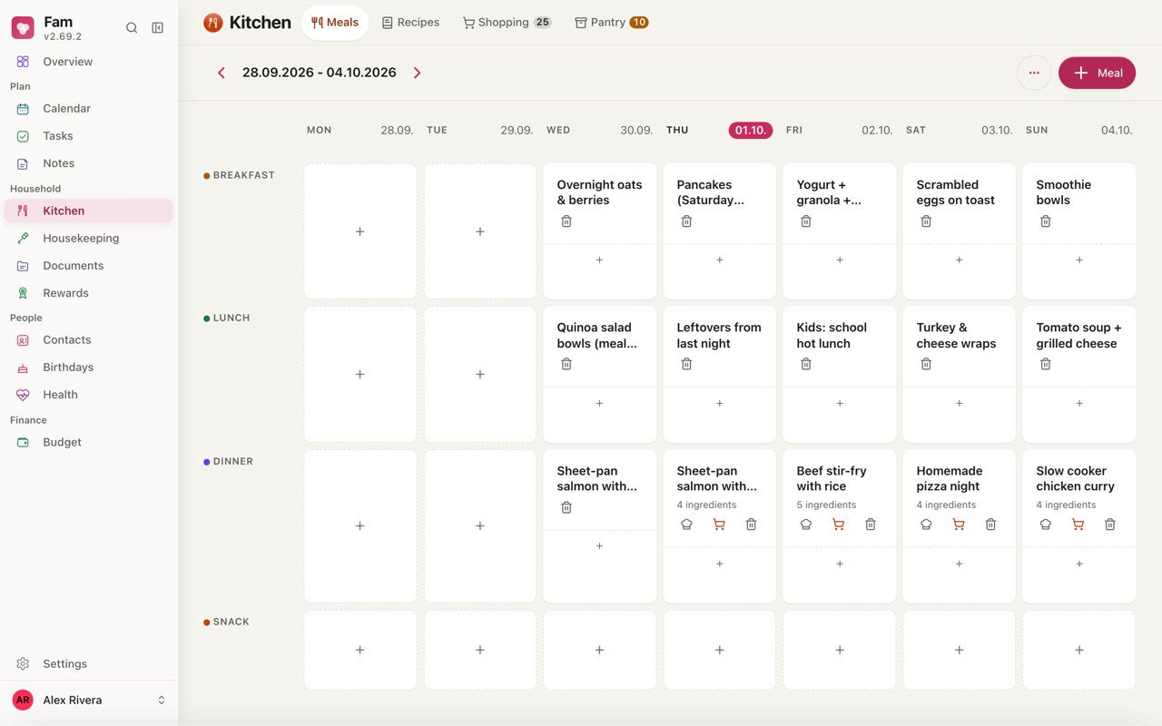Delete the Pancakes breakfast entry
The image size is (1162, 726).
686,221
